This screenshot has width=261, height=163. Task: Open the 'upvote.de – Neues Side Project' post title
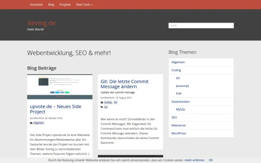(55, 109)
